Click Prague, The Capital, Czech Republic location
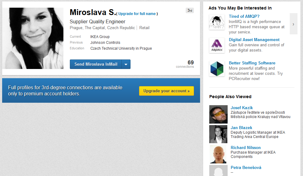The width and height of the screenshot is (303, 176). coord(102,28)
